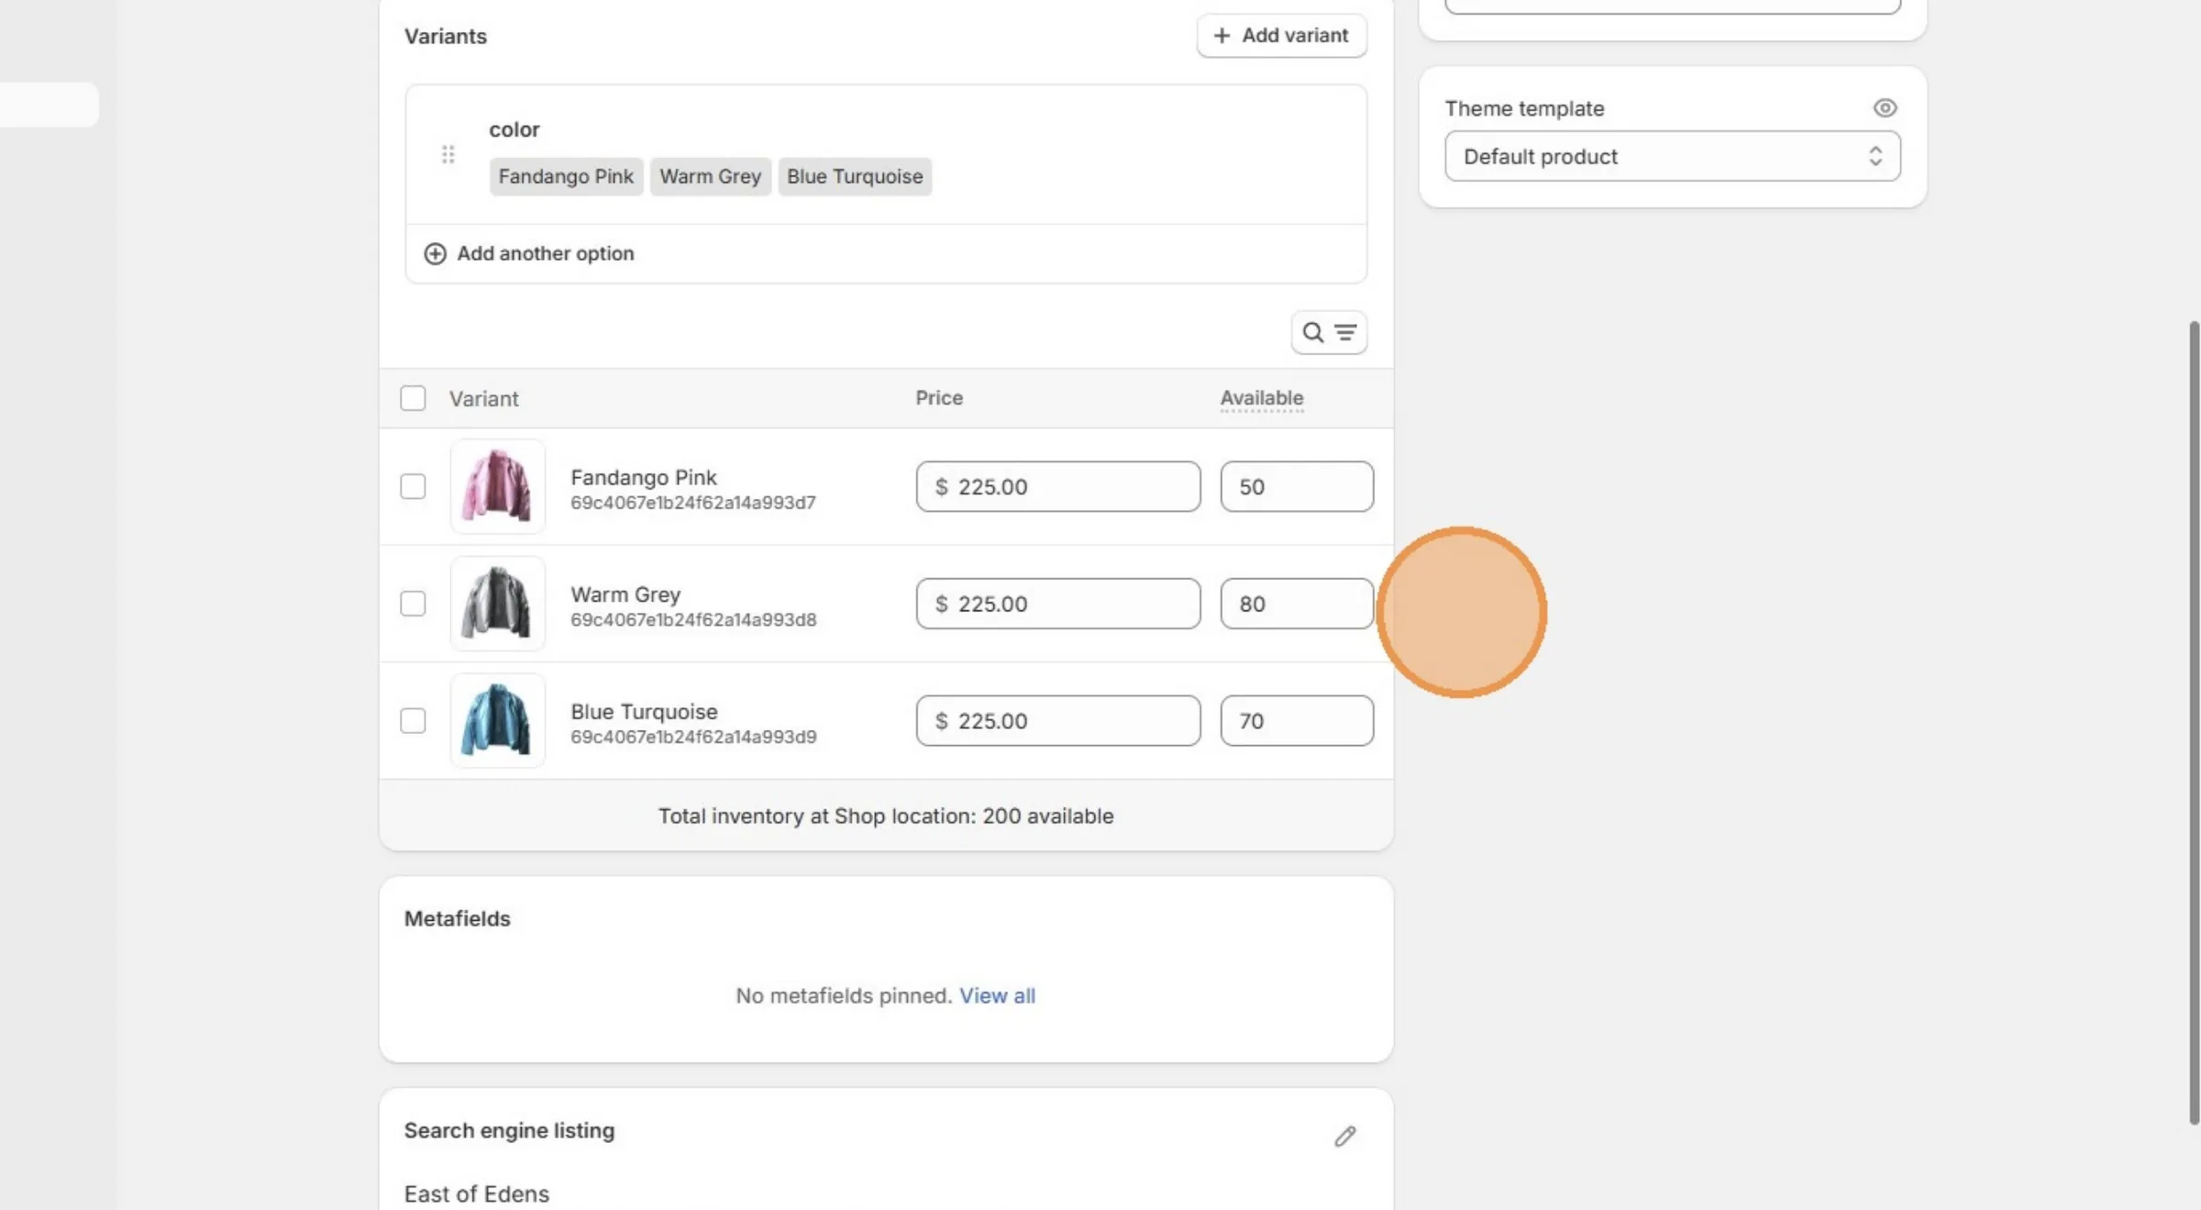Screen dimensions: 2201x1210
Task: Edit the Warm Grey price field
Action: pyautogui.click(x=1058, y=604)
